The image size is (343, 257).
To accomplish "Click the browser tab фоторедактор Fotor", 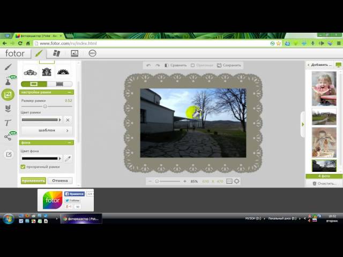I will pos(39,36).
